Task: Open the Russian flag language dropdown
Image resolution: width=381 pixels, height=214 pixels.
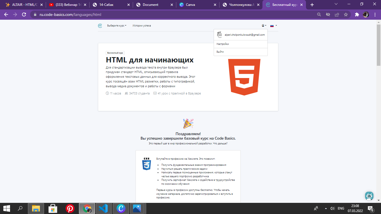Action: click(273, 26)
